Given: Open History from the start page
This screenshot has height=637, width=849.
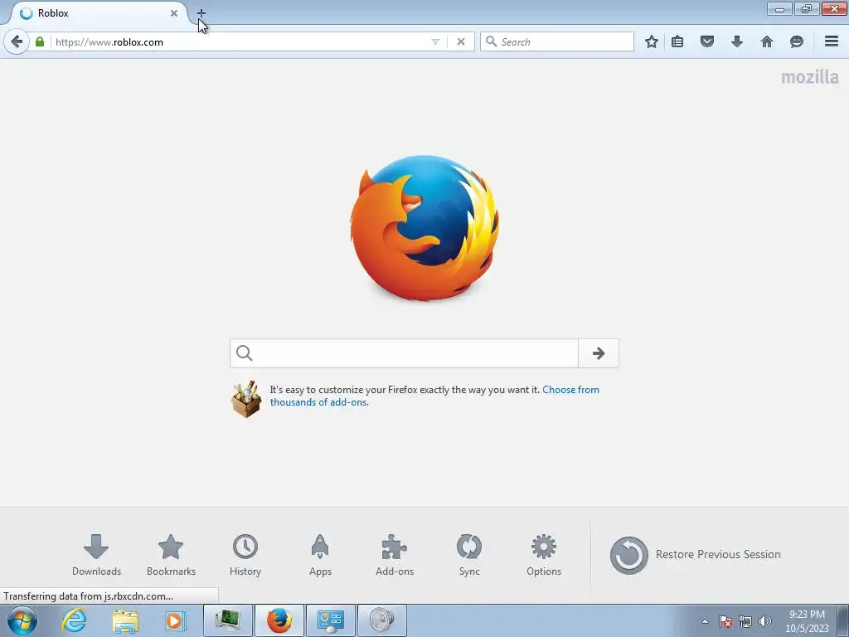Looking at the screenshot, I should (245, 555).
